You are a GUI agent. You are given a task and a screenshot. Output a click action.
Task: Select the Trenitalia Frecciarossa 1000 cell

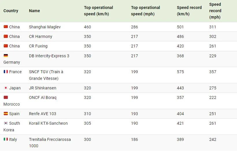click(50, 142)
